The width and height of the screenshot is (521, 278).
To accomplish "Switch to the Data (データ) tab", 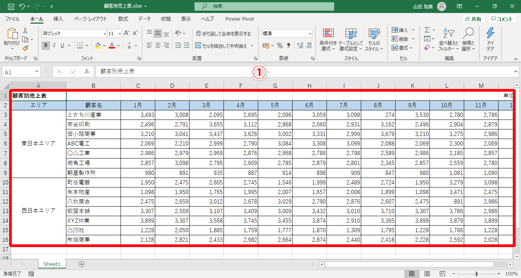I will point(144,19).
